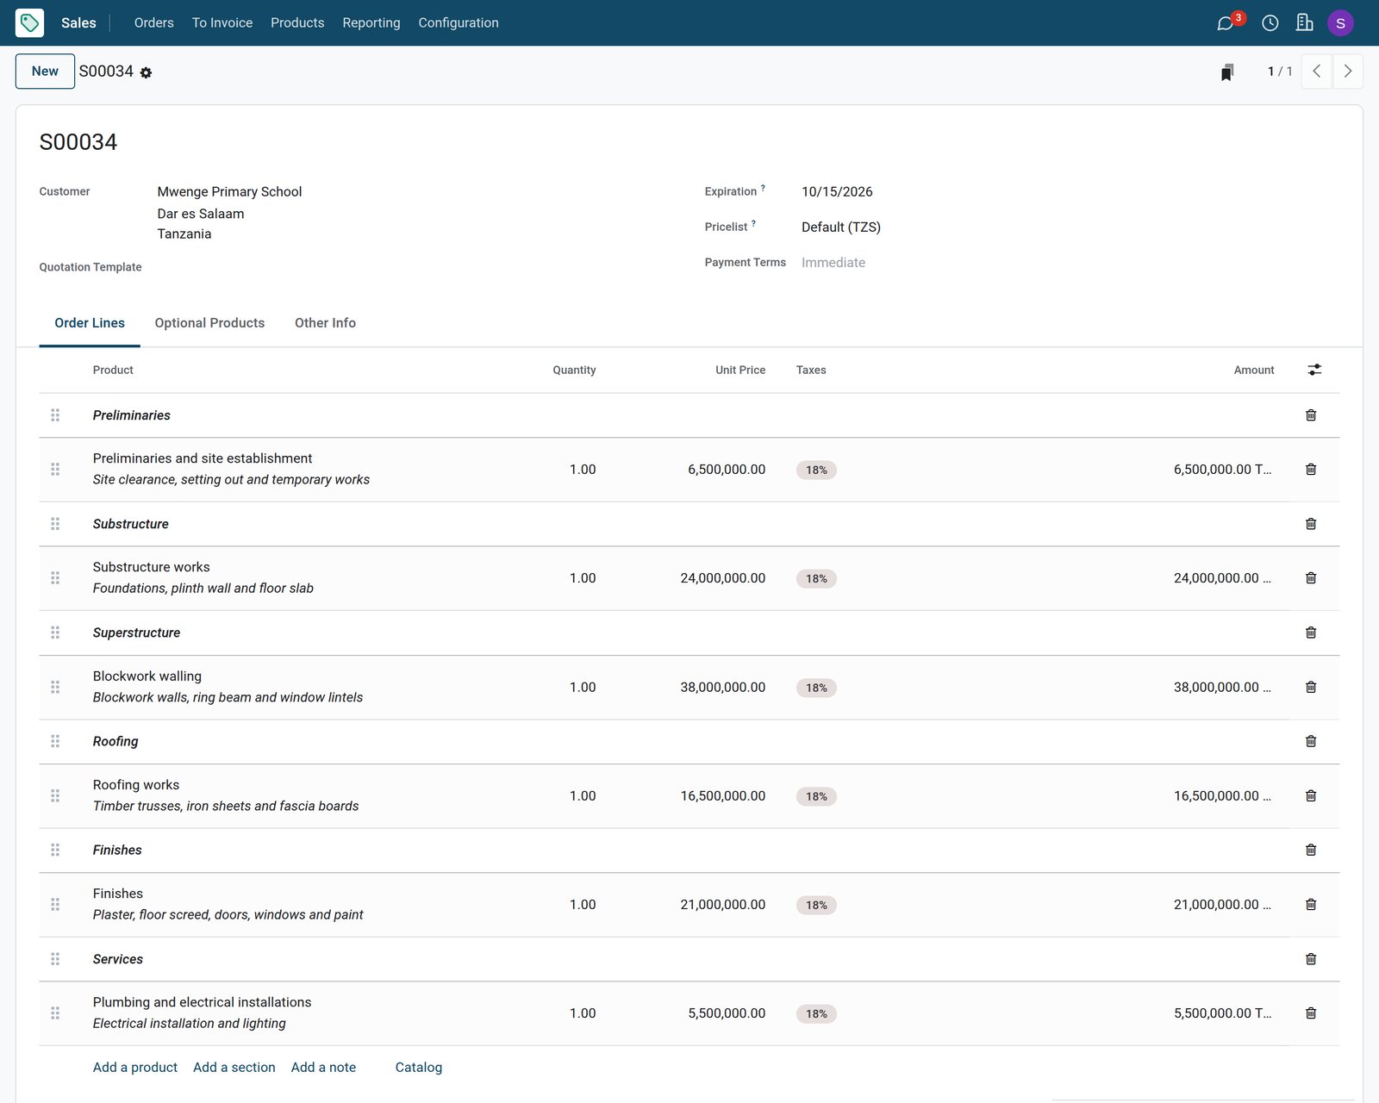
Task: Open the company switcher building icon
Action: pos(1305,23)
